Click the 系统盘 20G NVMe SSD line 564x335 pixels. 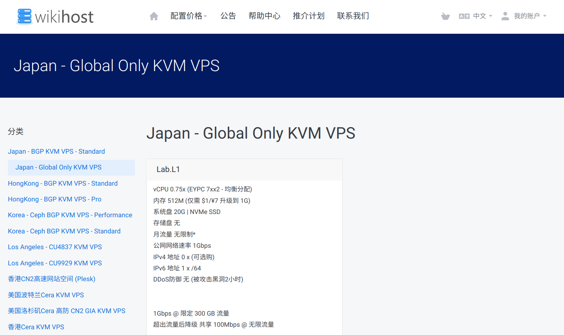coord(187,212)
